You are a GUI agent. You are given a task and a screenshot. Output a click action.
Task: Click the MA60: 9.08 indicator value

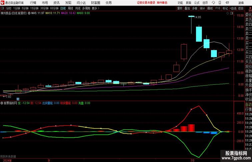(x=83, y=13)
